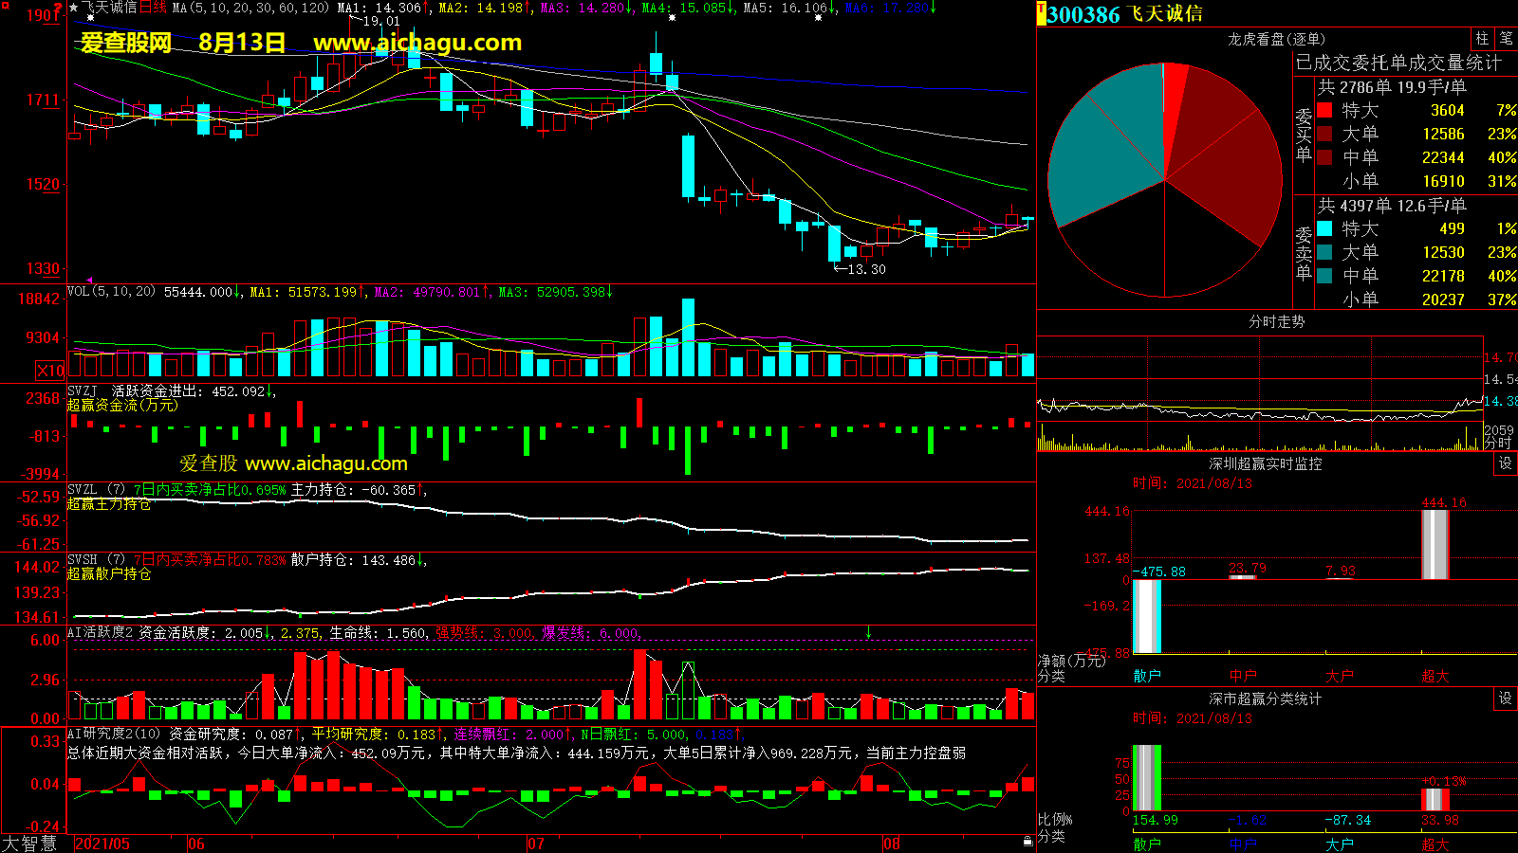Image resolution: width=1518 pixels, height=853 pixels.
Task: Click the magenta arrow marker above VOL label
Action: tap(90, 281)
